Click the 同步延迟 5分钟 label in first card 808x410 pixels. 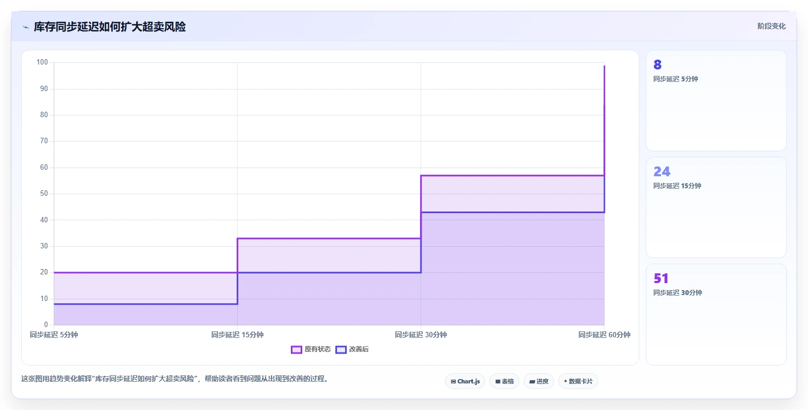pyautogui.click(x=676, y=79)
